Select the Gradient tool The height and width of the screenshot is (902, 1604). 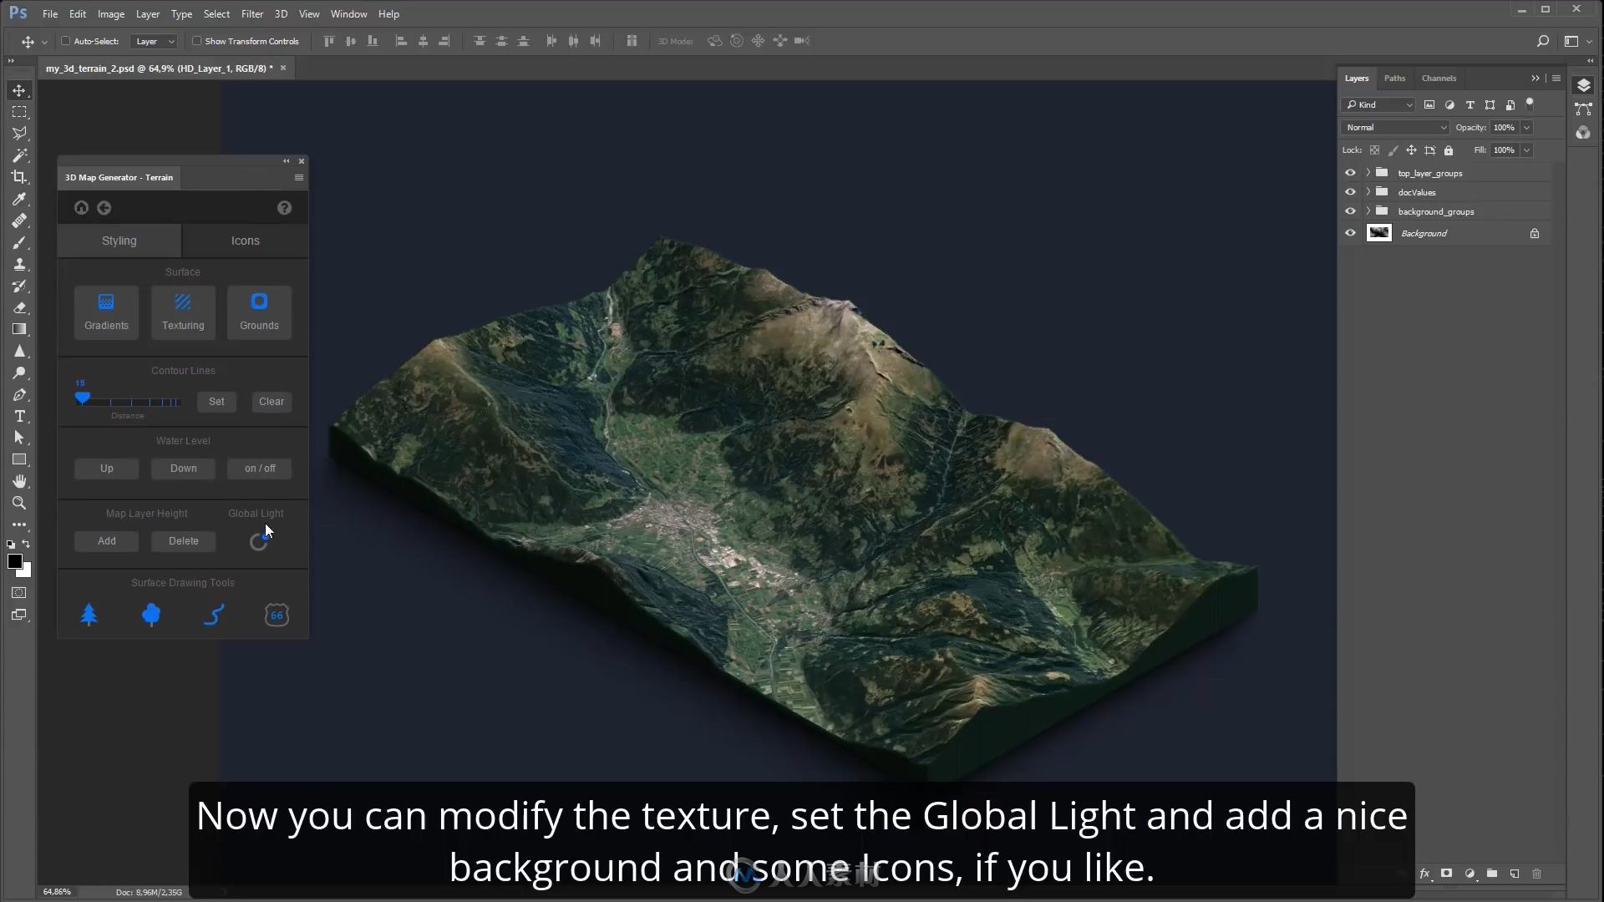(19, 329)
